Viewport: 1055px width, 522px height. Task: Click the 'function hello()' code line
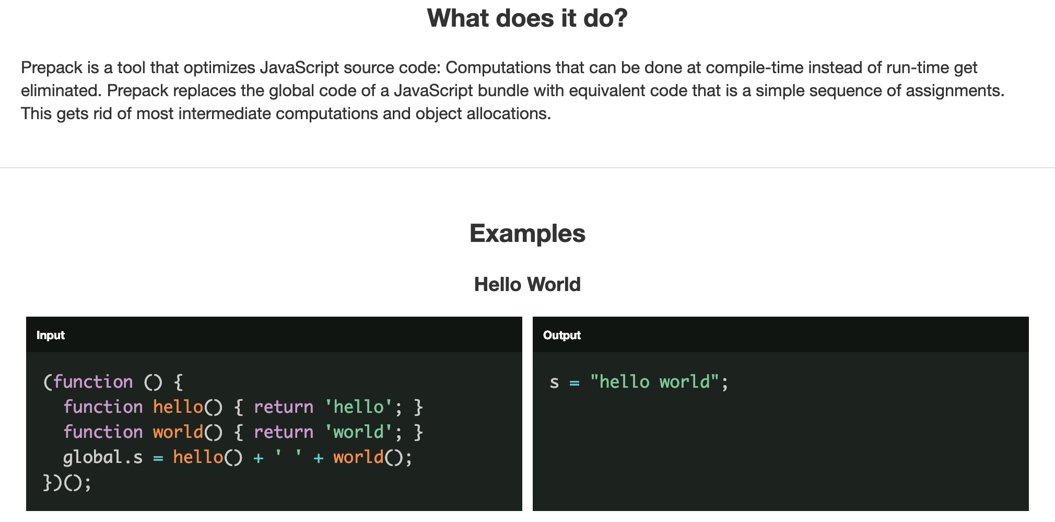tap(243, 407)
